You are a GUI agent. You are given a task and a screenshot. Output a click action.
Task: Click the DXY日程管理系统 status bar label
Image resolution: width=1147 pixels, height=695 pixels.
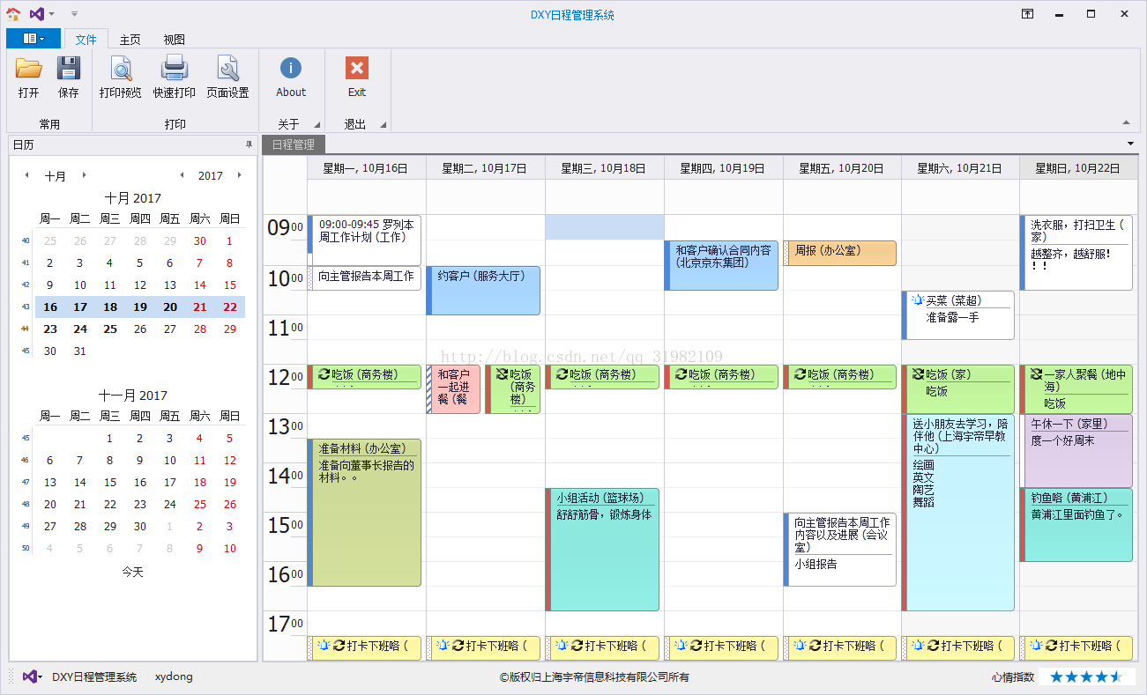94,677
